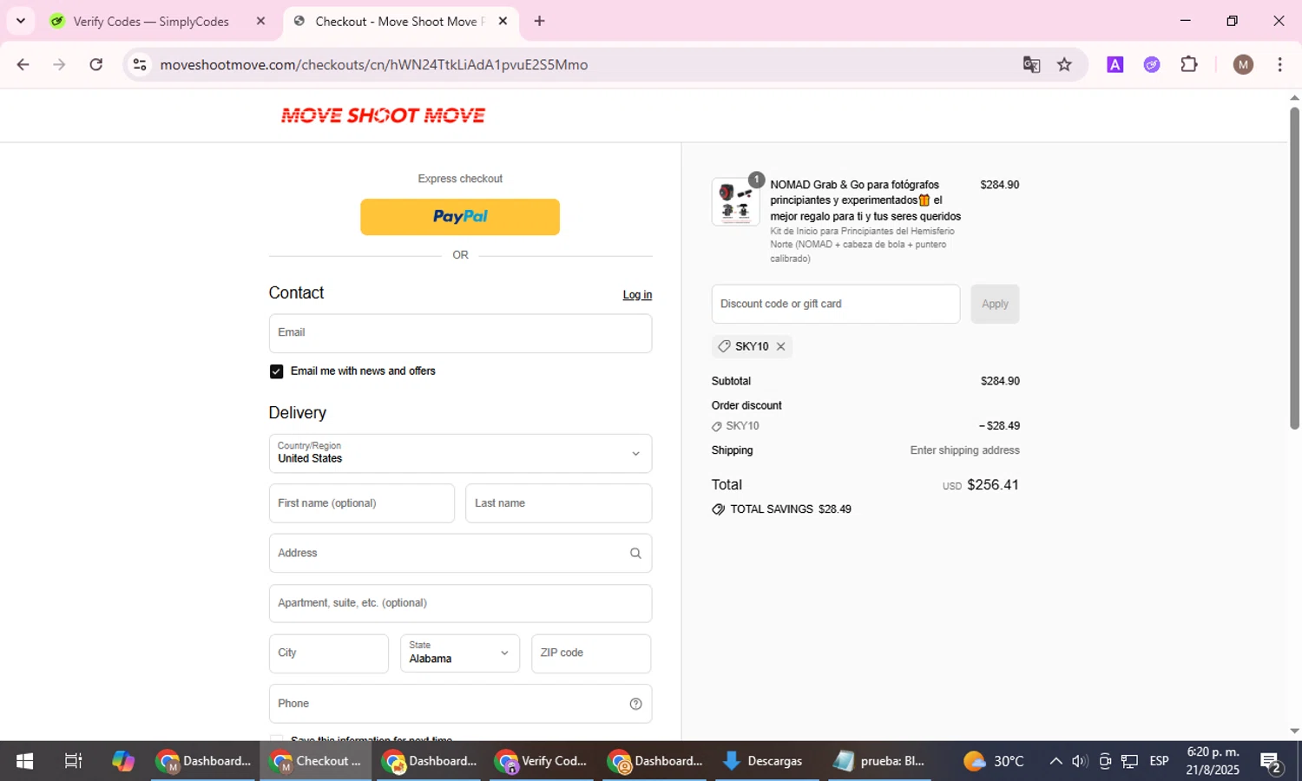Open the State dropdown showing Alabama
Viewport: 1302px width, 781px height.
coord(460,653)
